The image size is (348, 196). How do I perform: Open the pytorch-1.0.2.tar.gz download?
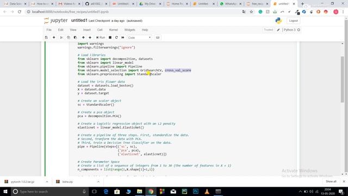point(22,182)
